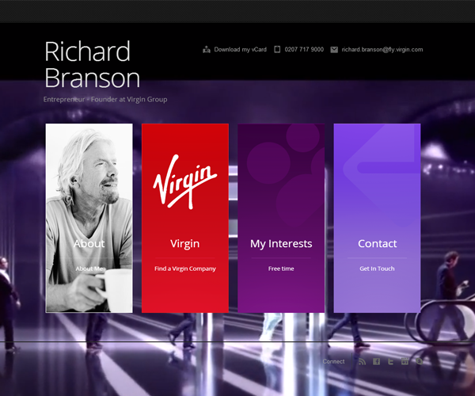Viewport: 475px width, 396px height.
Task: Select the Virgin card title
Action: [x=184, y=244]
